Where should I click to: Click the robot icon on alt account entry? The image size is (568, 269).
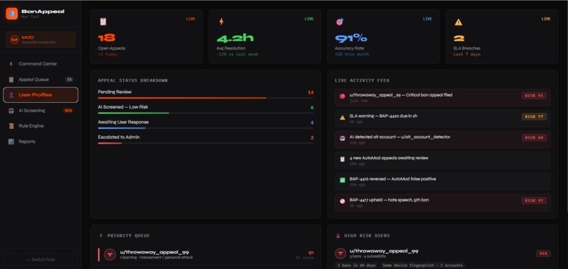tap(342, 138)
